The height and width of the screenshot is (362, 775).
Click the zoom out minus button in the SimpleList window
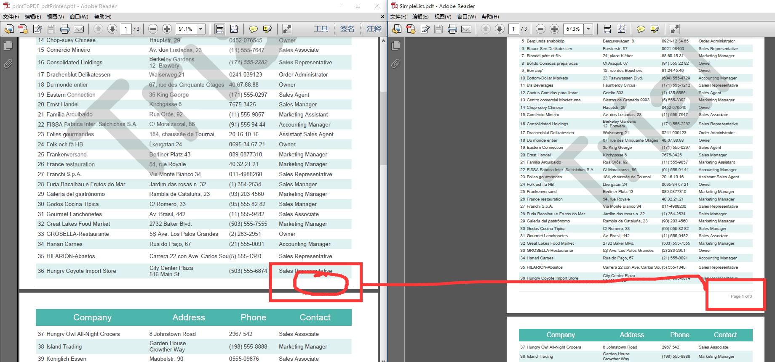tap(541, 29)
